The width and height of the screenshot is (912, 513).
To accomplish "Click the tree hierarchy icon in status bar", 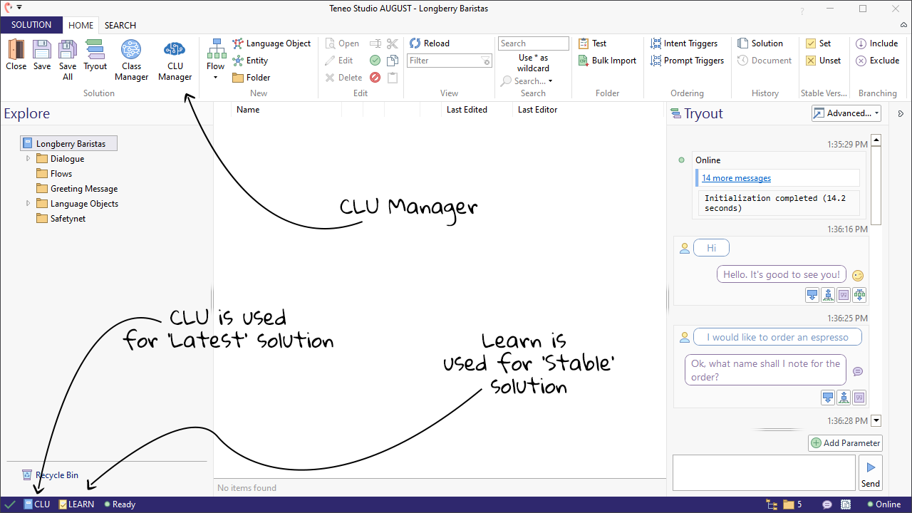I will click(x=772, y=504).
